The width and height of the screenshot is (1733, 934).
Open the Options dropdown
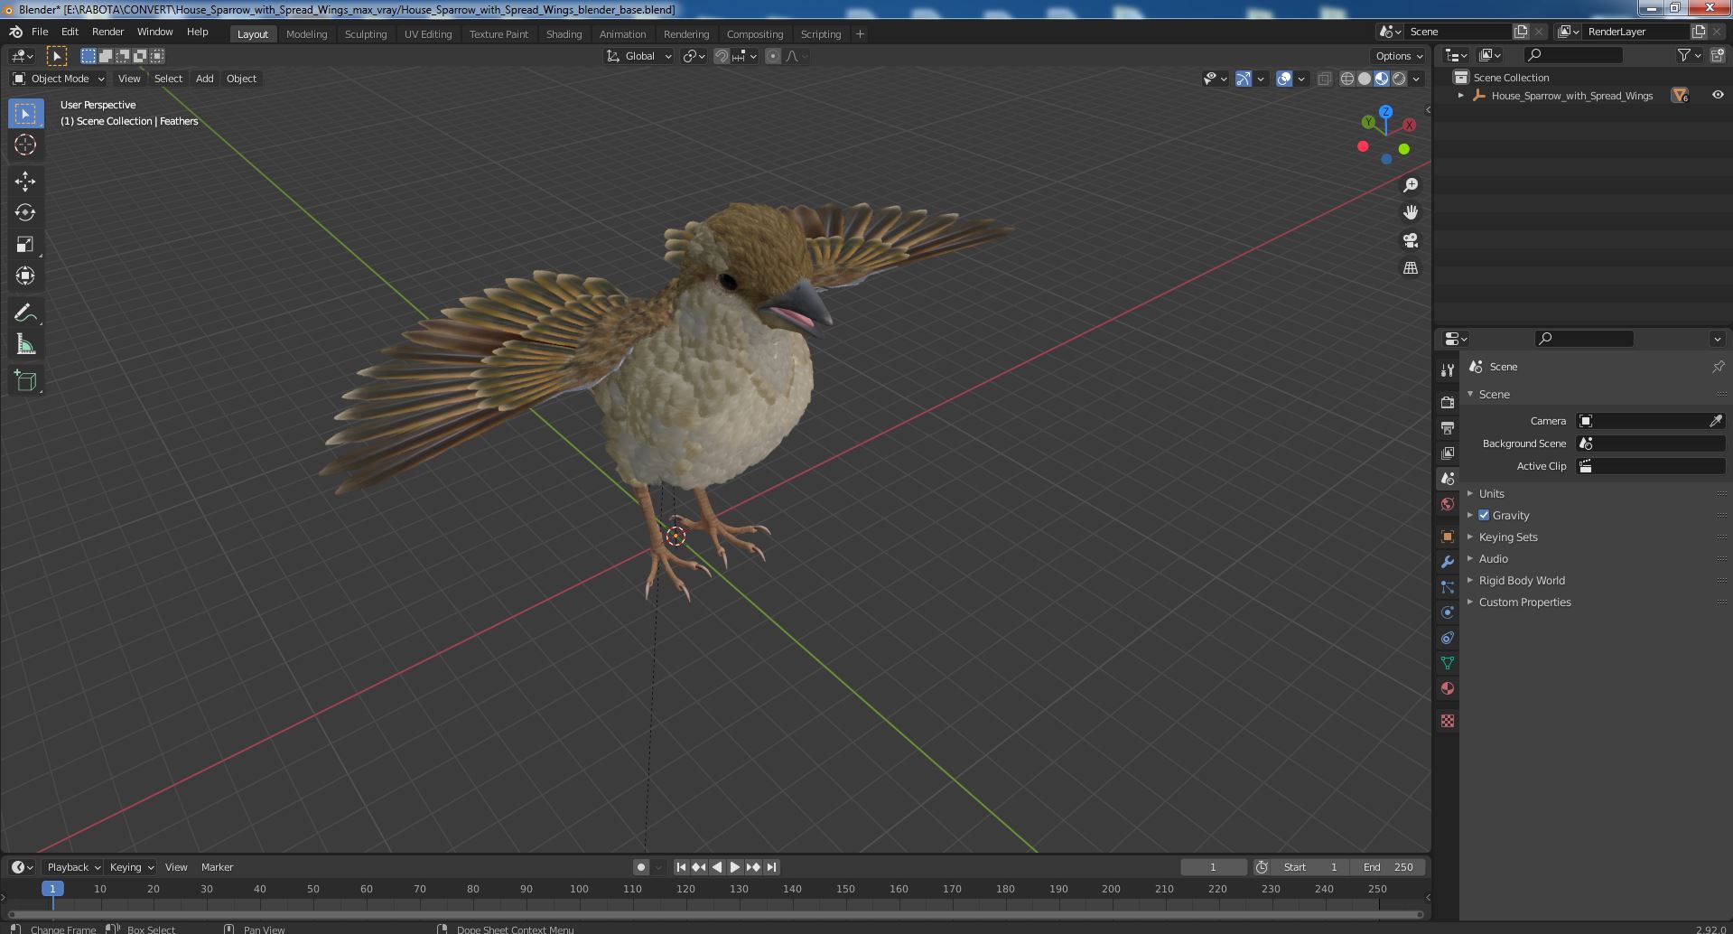tap(1399, 56)
